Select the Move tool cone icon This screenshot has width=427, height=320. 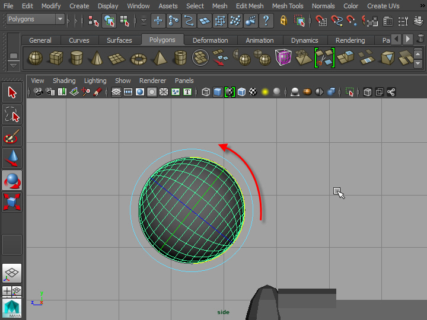(x=12, y=158)
